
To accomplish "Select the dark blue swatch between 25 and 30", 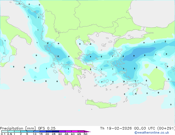I will pyautogui.click(x=56, y=131).
